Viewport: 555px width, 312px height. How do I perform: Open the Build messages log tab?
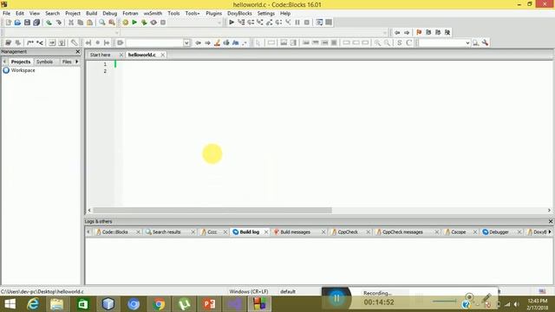coord(295,232)
